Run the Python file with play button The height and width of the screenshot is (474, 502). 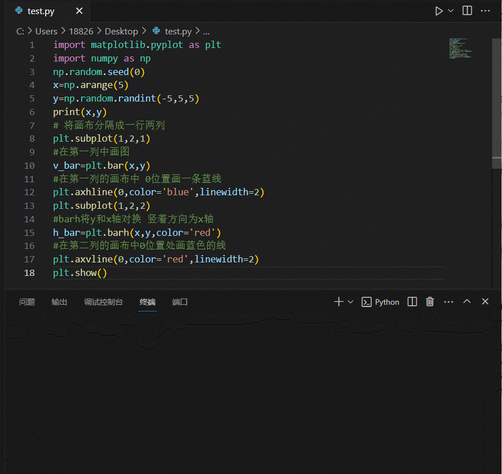coord(439,11)
